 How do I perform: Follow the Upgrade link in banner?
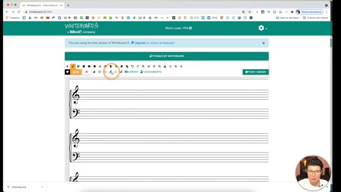click(x=140, y=43)
